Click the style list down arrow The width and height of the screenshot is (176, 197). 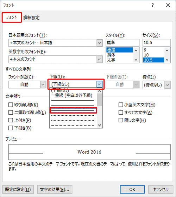click(136, 60)
